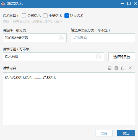This screenshot has width=138, height=140.
Task: Click the 确定 confirm button
Action: point(126,133)
